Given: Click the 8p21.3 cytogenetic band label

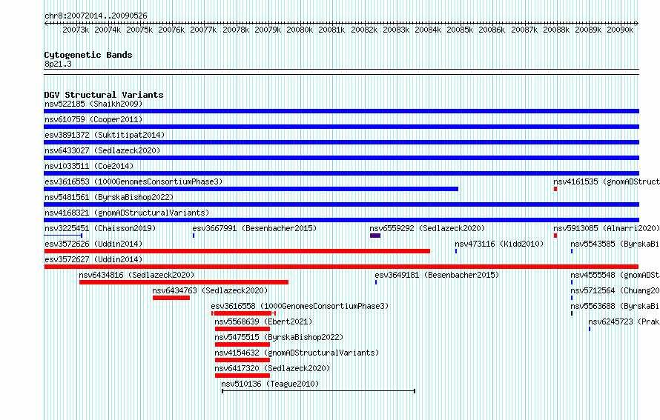Looking at the screenshot, I should [58, 64].
